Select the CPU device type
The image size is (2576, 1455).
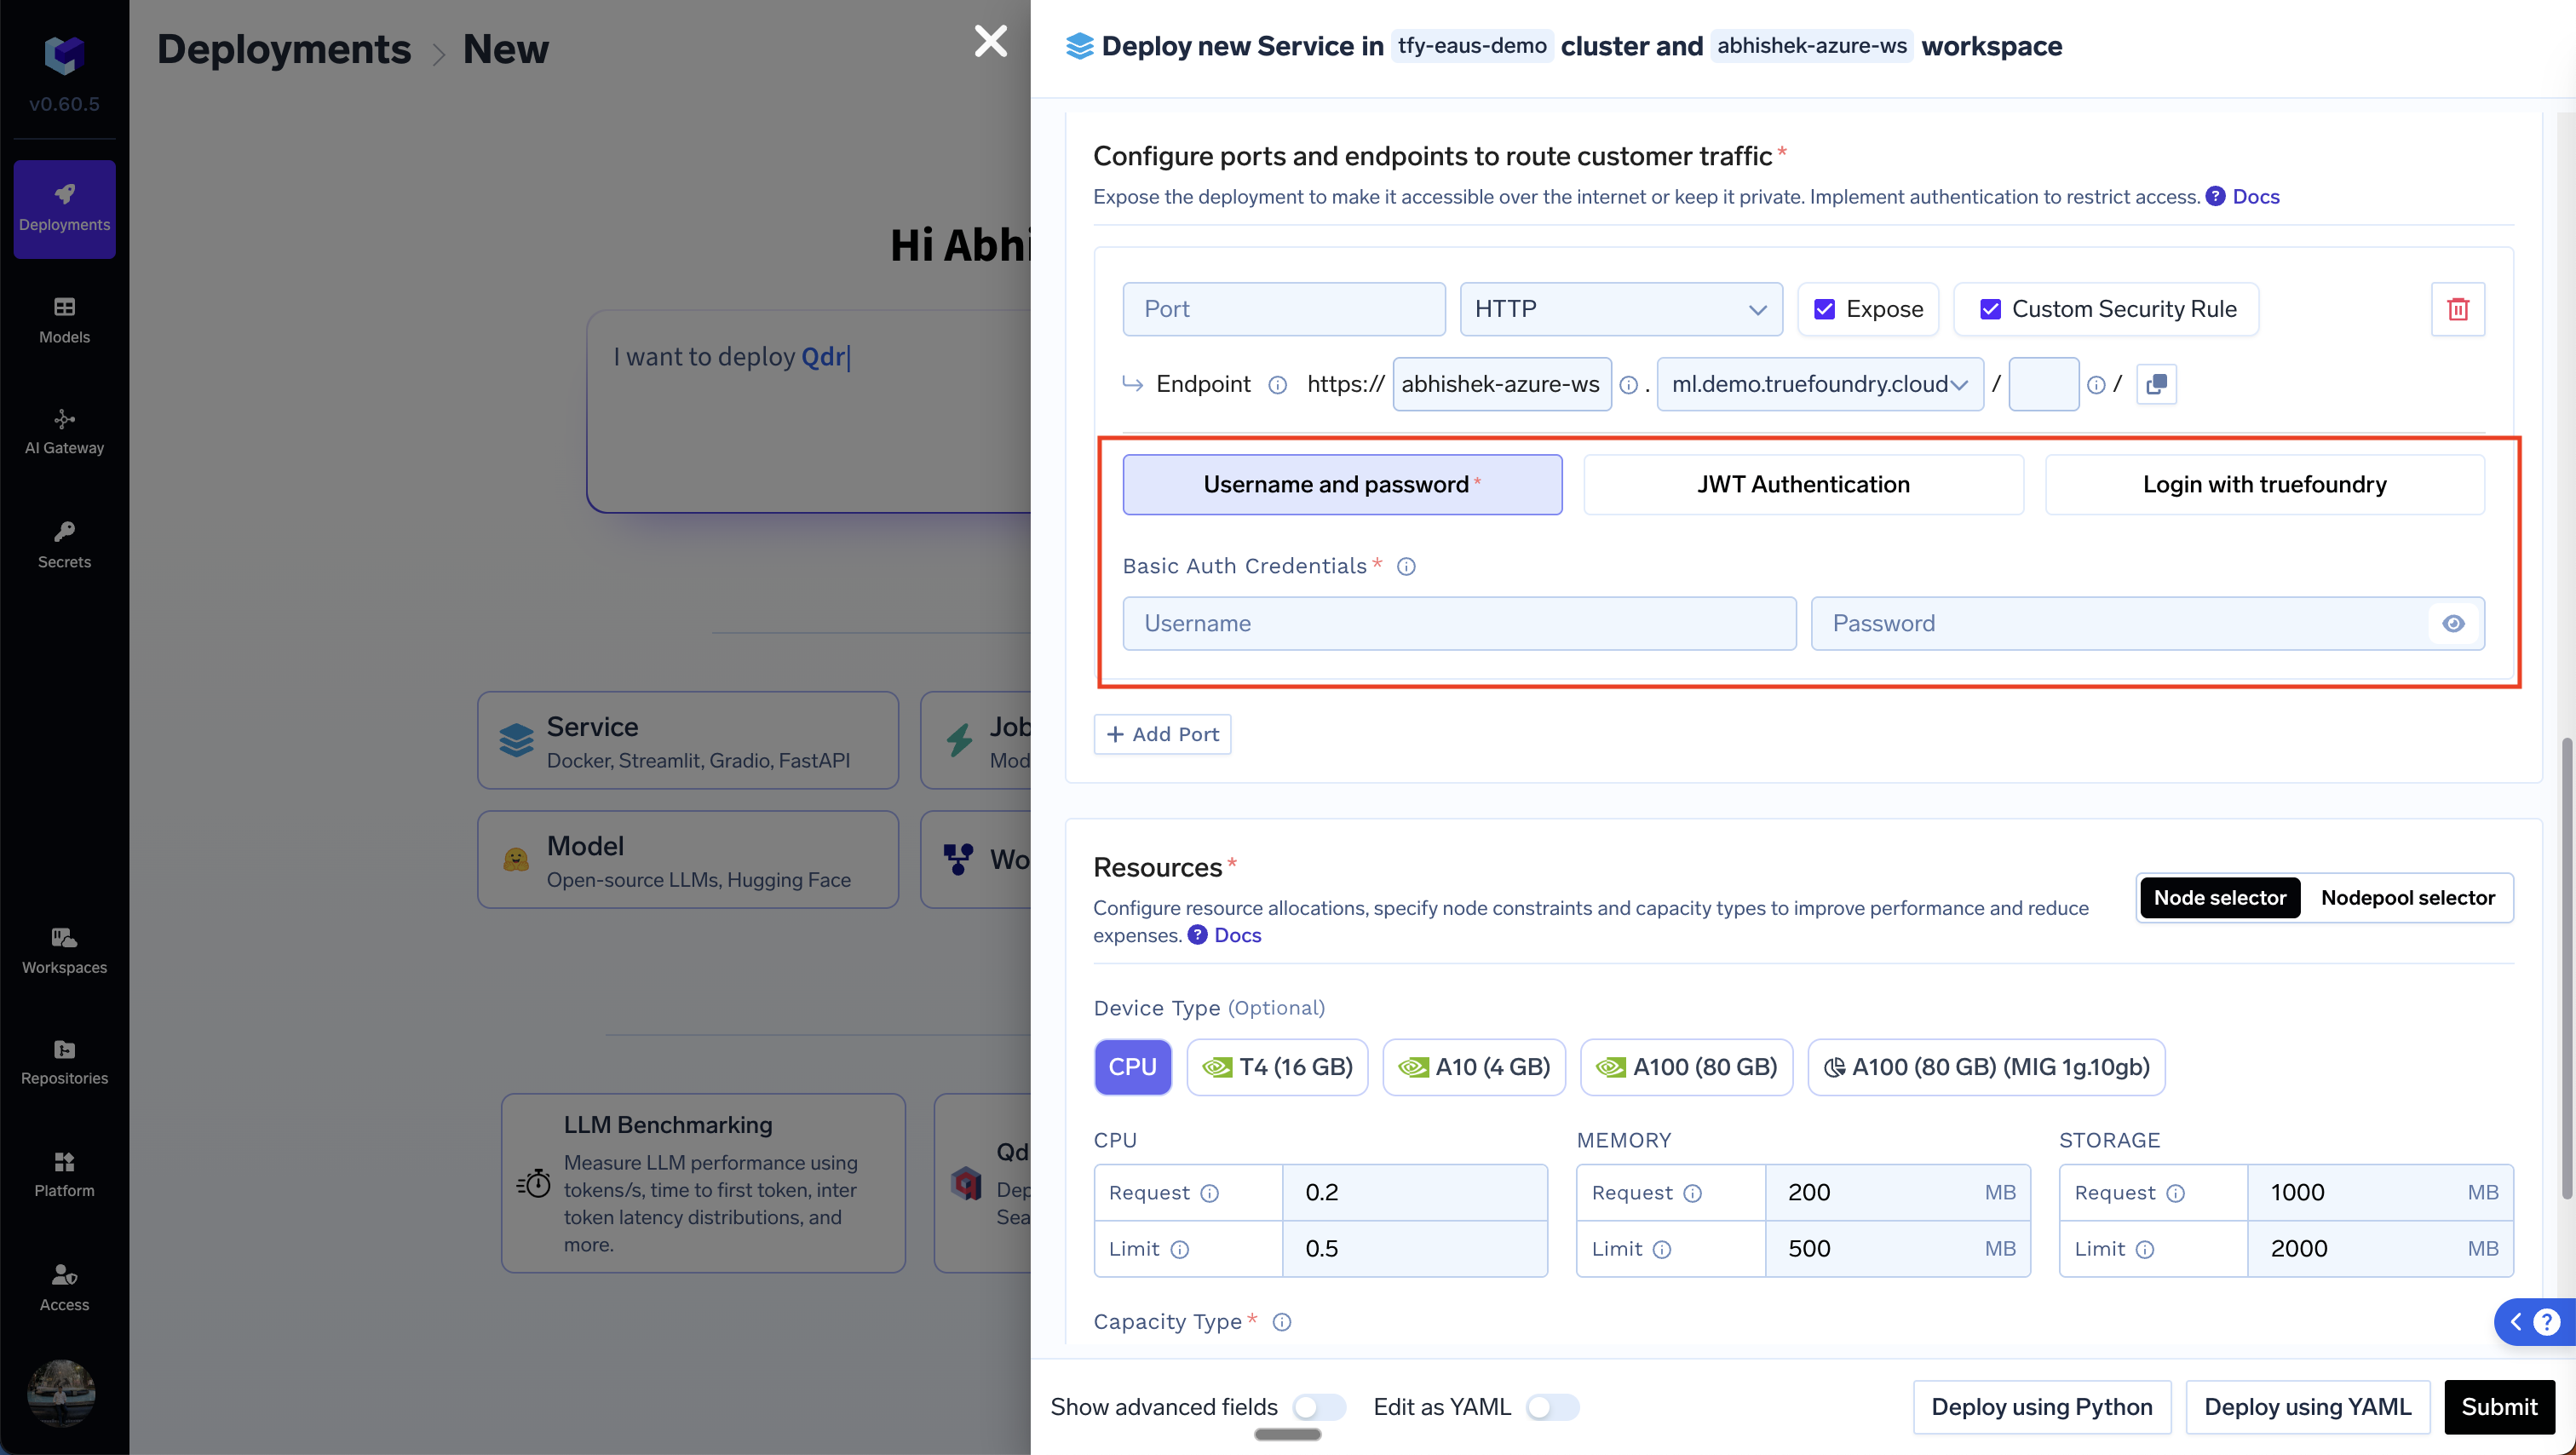[1132, 1067]
